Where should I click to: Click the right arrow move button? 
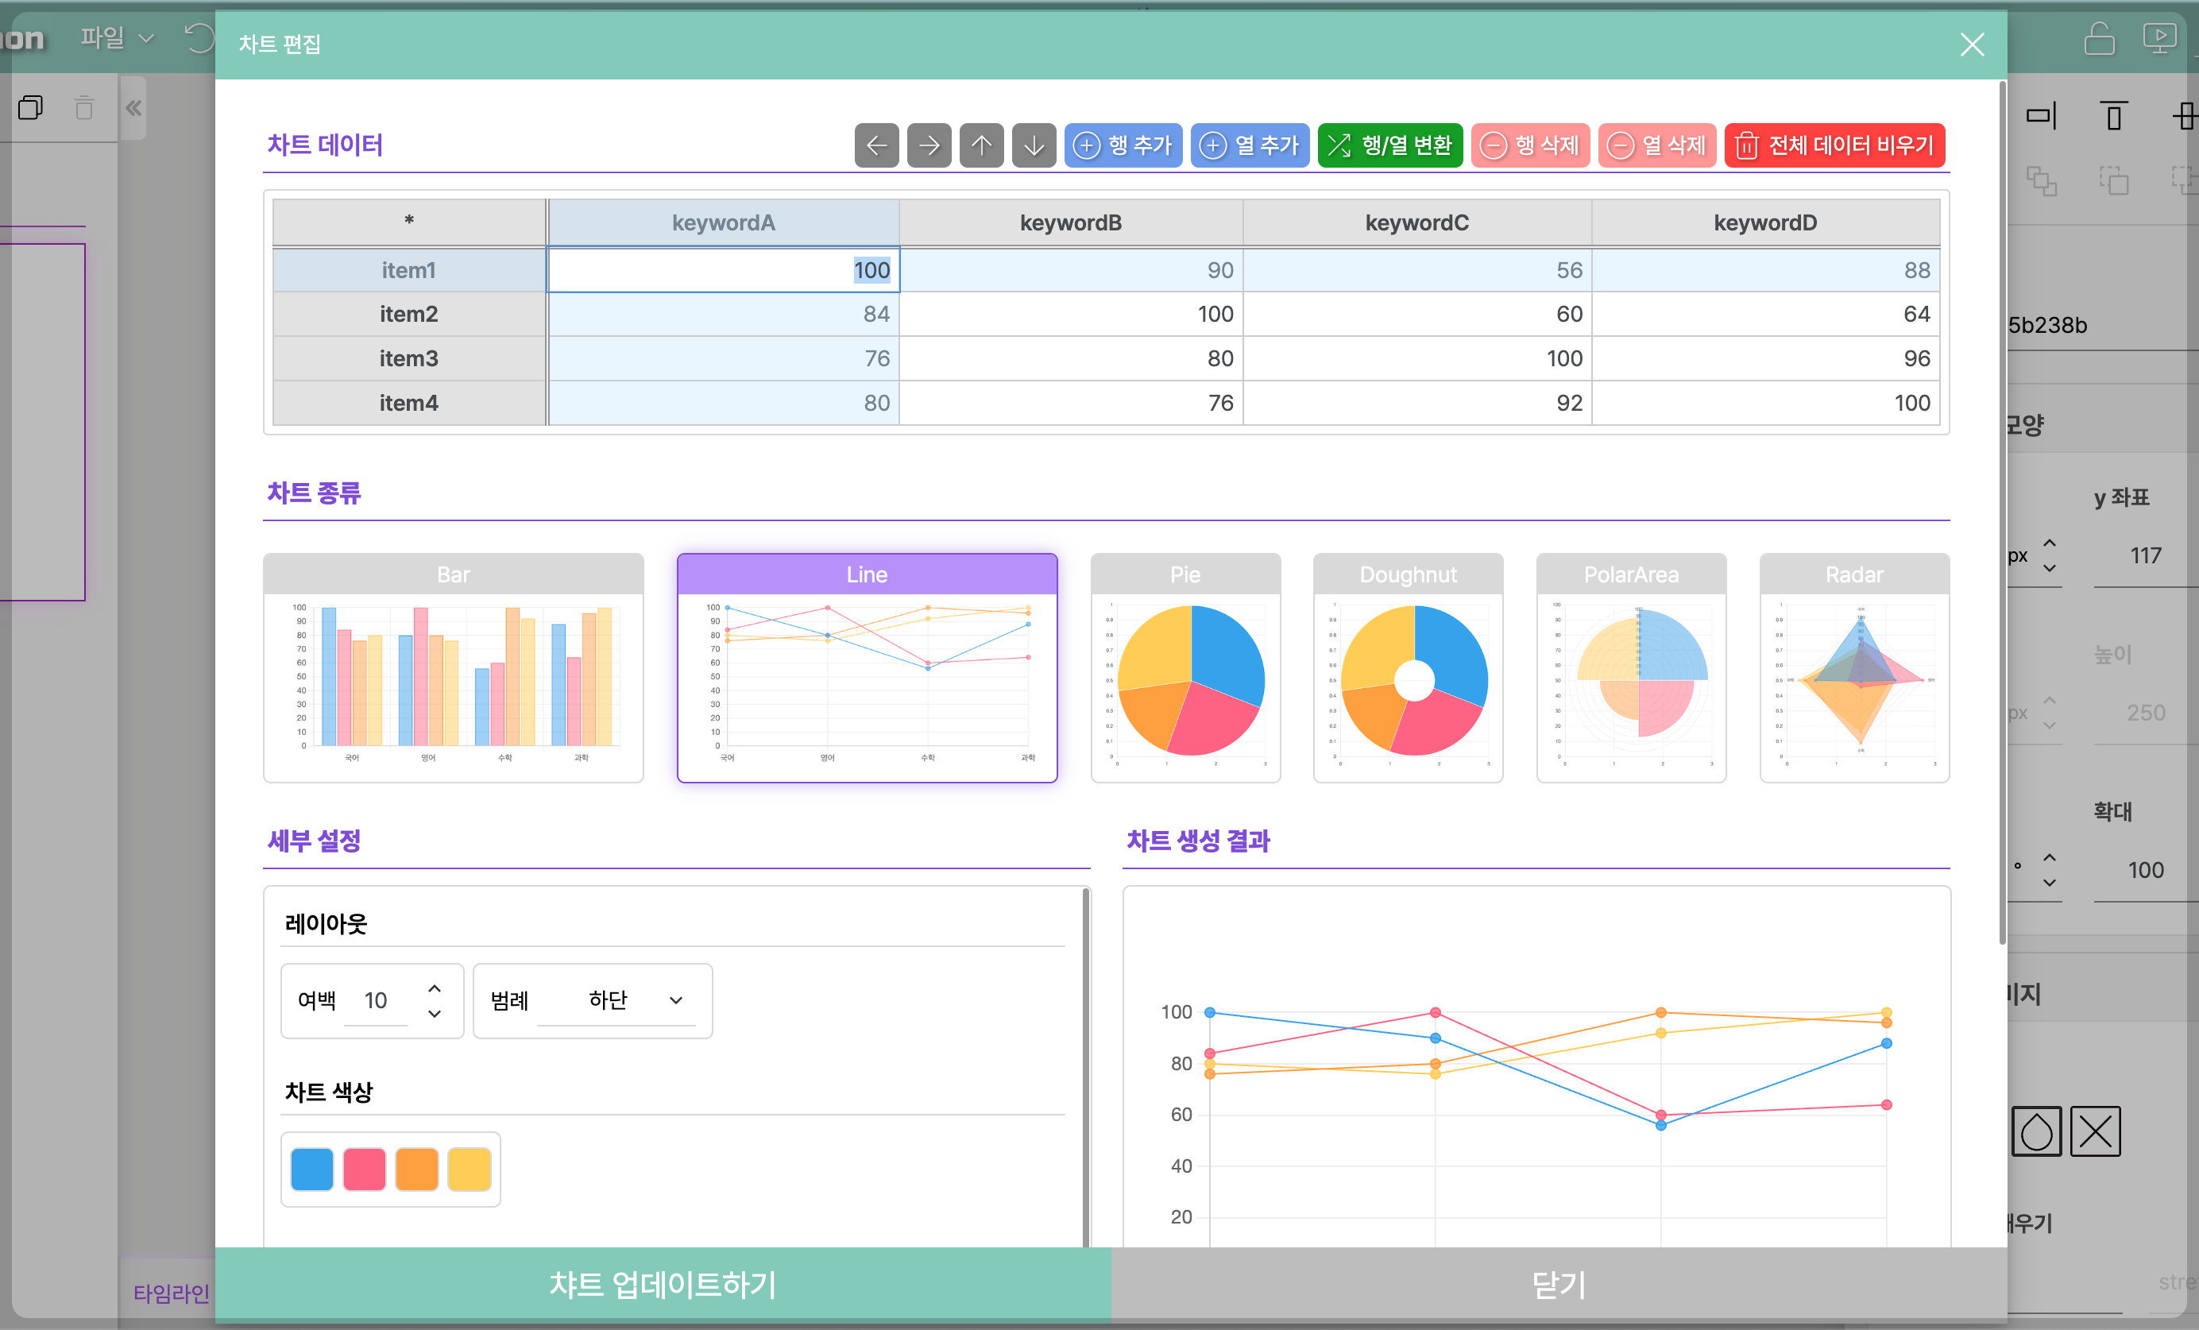(928, 145)
